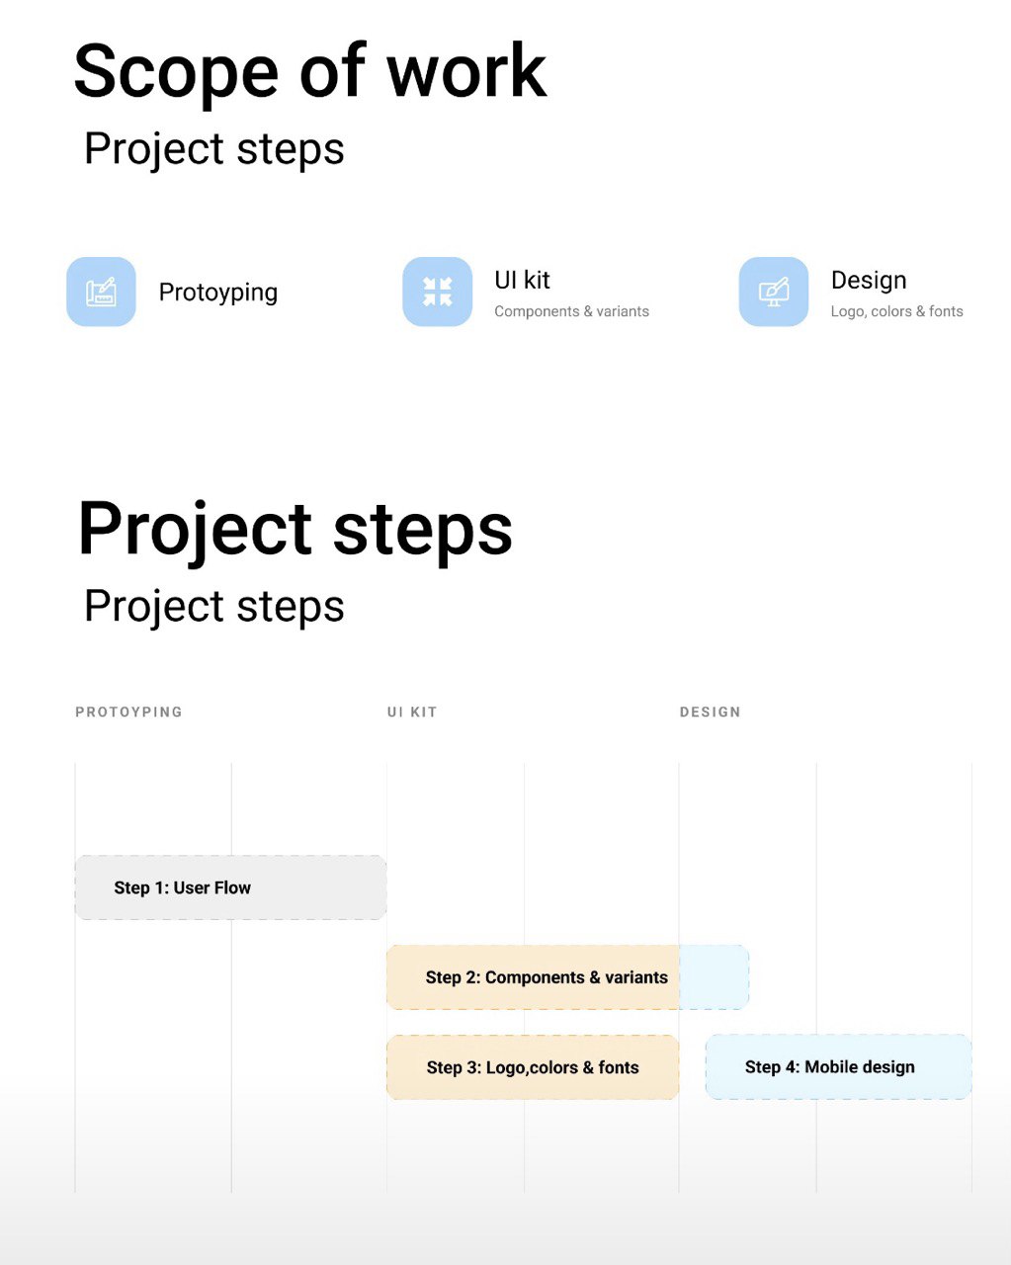This screenshot has width=1011, height=1265.
Task: Click the light blue end segment of Step 2 bar
Action: (x=714, y=977)
